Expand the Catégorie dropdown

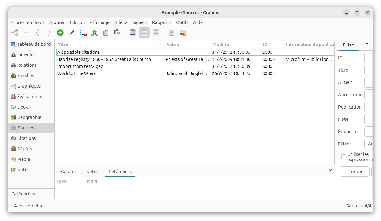[x=31, y=194]
